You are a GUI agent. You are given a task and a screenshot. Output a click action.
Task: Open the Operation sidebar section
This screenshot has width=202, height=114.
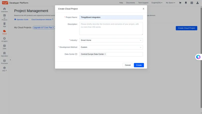[x=4, y=54]
